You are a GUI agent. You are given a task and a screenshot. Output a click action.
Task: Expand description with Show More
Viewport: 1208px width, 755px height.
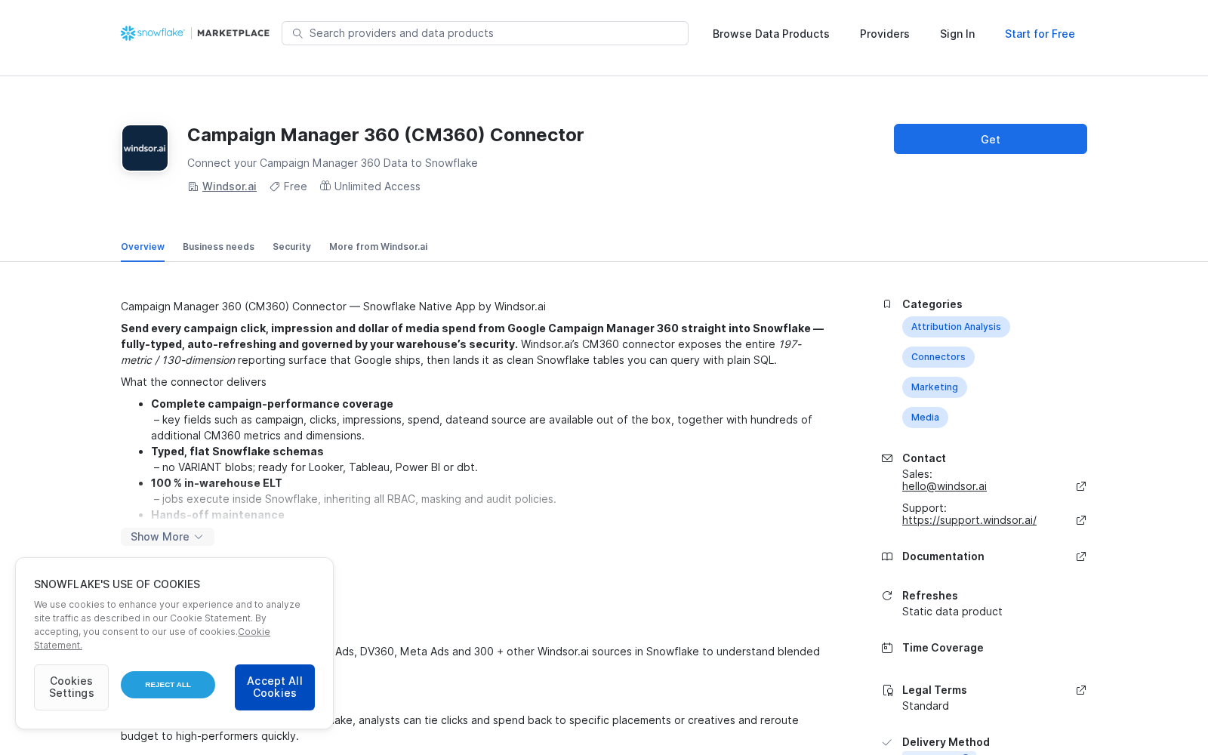[168, 537]
